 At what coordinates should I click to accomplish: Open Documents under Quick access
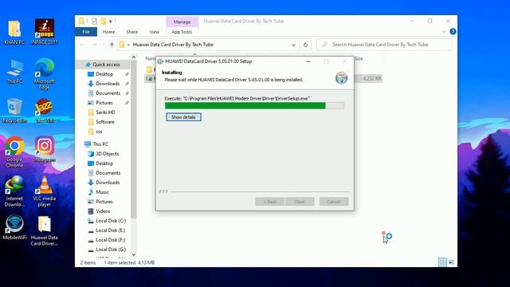point(108,93)
